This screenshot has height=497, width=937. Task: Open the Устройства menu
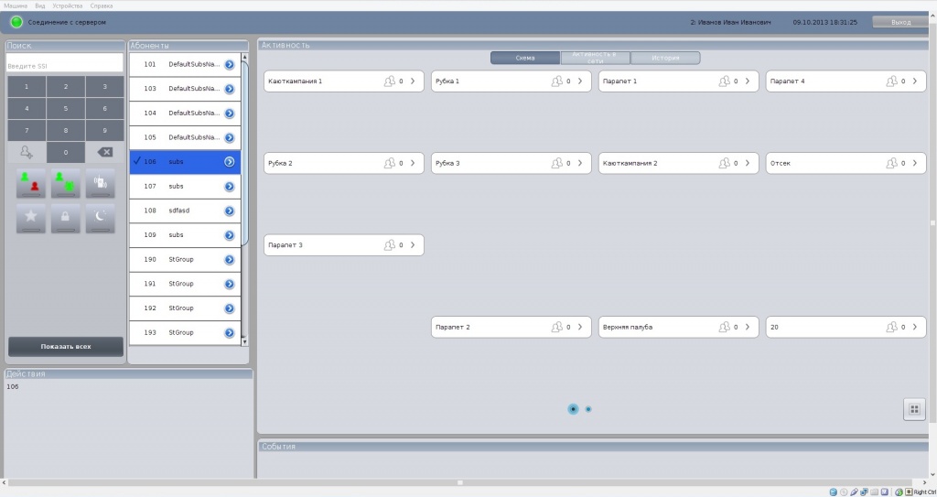pos(68,5)
